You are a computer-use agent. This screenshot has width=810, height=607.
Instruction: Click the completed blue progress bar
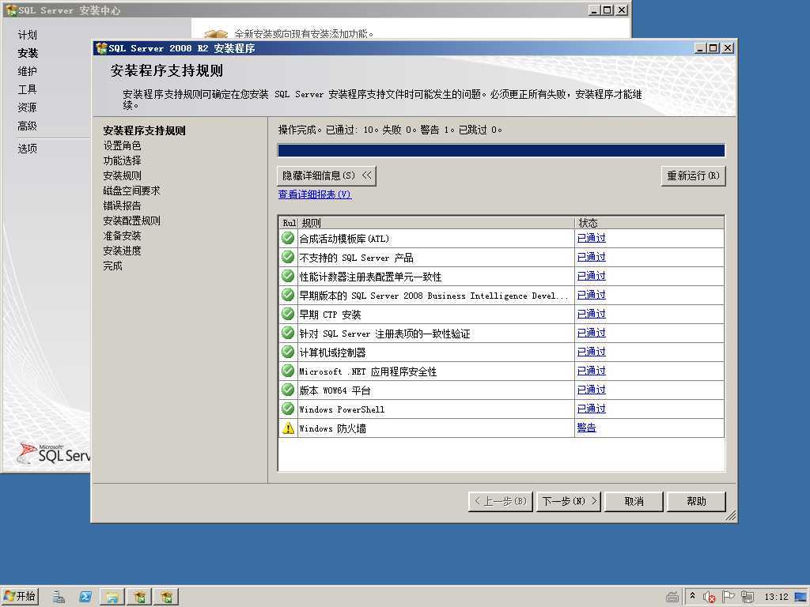tap(501, 150)
